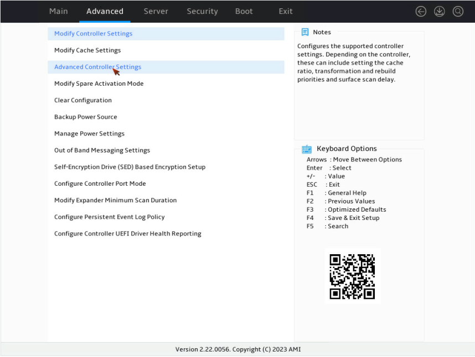Image resolution: width=475 pixels, height=357 pixels.
Task: Open Modify Controller Settings
Action: (166, 34)
